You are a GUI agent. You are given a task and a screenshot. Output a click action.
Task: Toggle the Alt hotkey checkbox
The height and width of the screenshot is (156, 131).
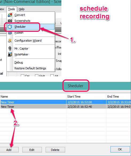click(x=52, y=75)
